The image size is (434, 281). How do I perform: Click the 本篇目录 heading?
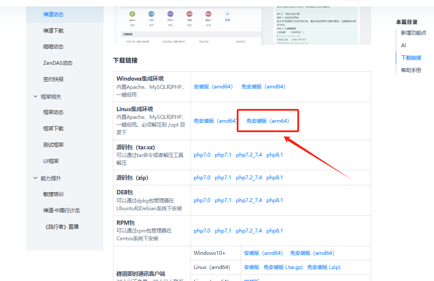(x=406, y=22)
